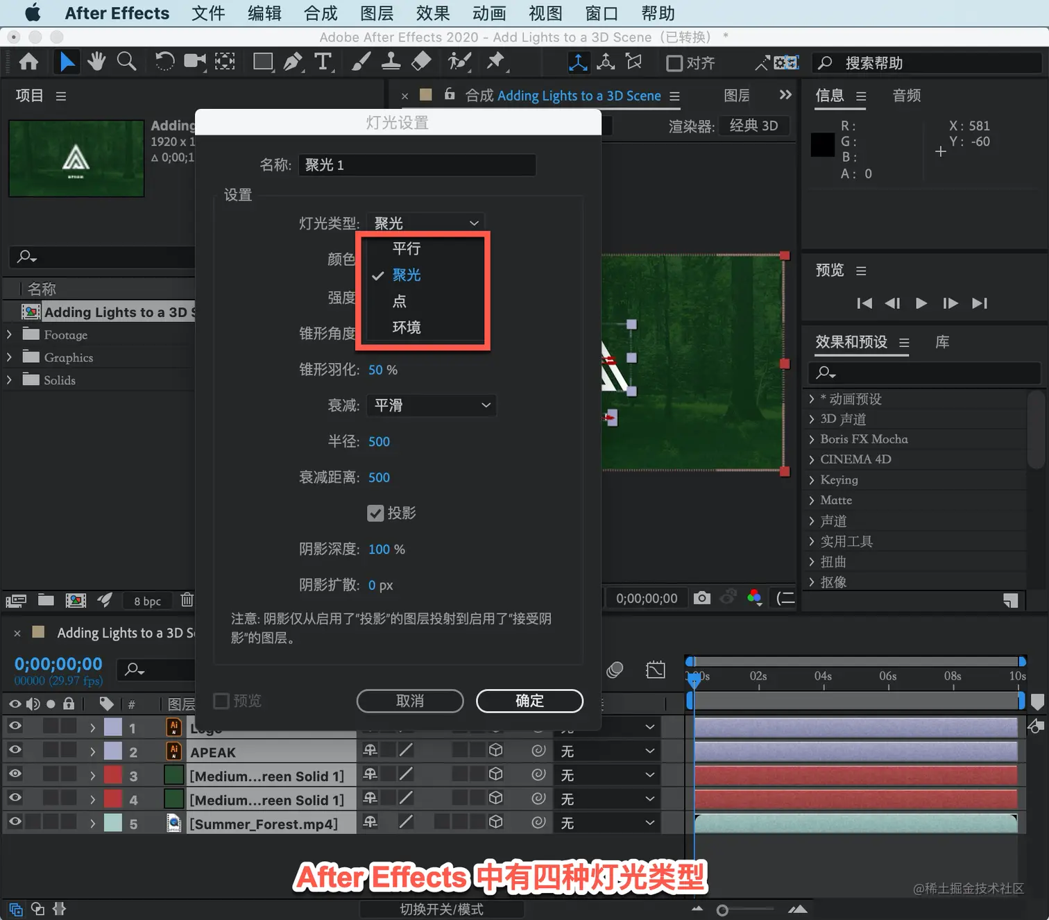Choose 平行 from the light type list
This screenshot has height=920, width=1049.
(407, 248)
